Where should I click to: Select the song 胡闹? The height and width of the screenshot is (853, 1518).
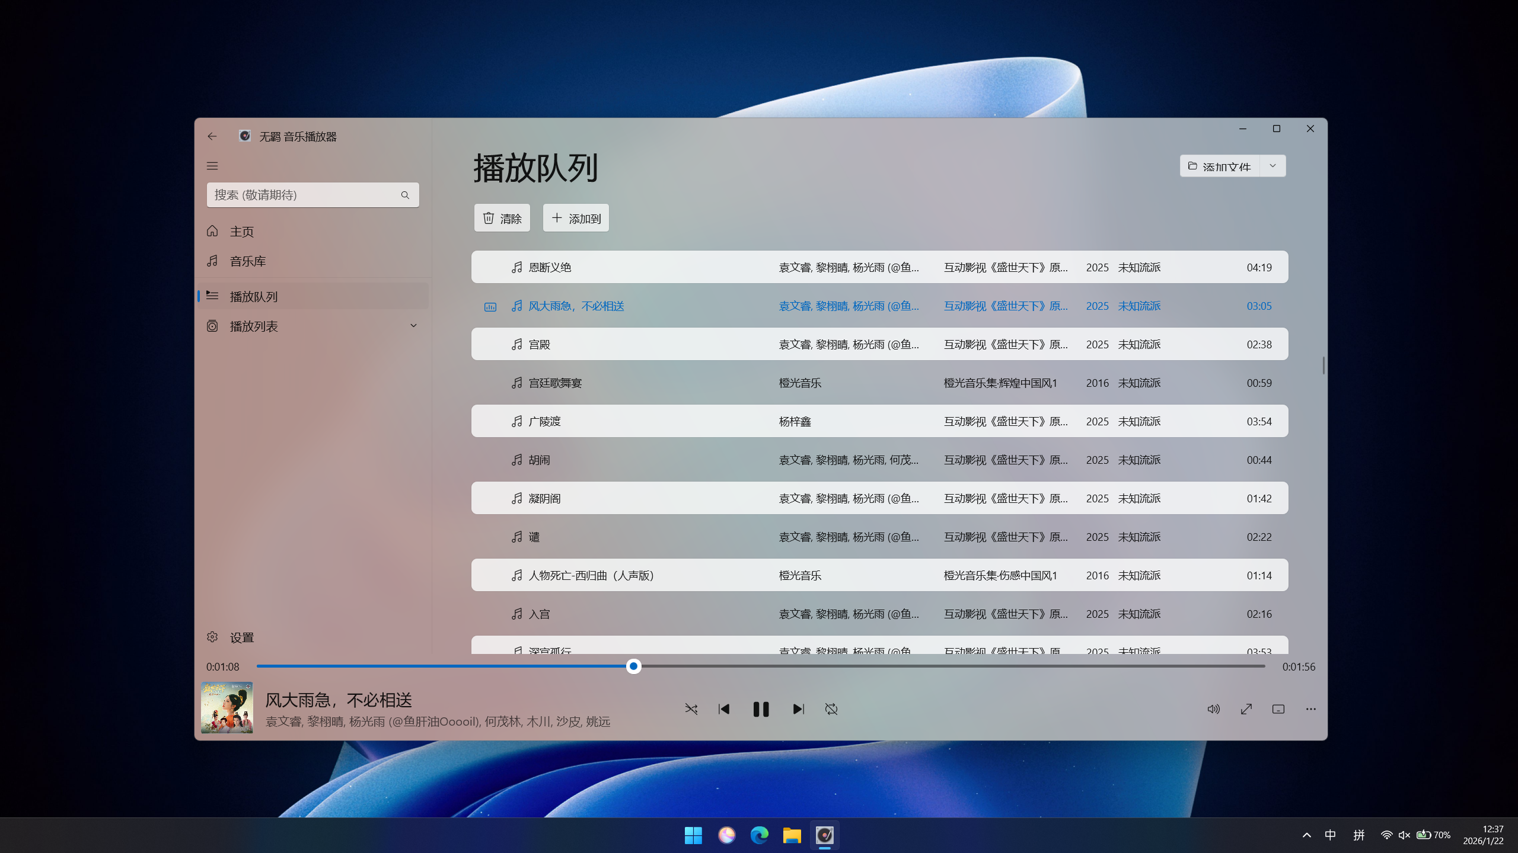click(x=879, y=460)
